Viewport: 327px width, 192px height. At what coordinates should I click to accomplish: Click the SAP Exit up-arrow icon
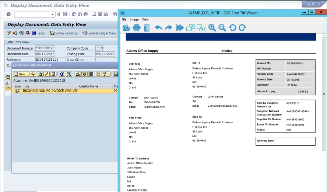pyautogui.click(x=80, y=14)
